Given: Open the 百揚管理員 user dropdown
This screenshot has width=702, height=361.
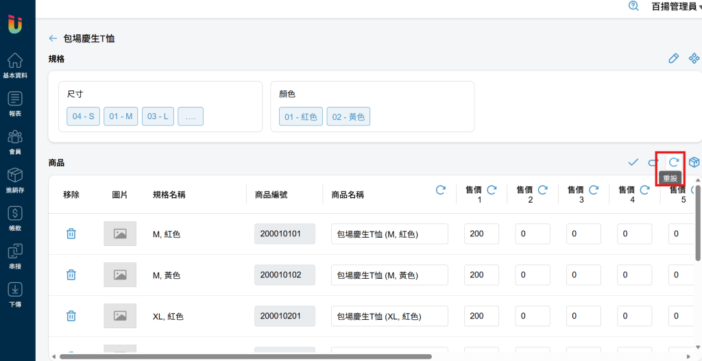Looking at the screenshot, I should (675, 7).
